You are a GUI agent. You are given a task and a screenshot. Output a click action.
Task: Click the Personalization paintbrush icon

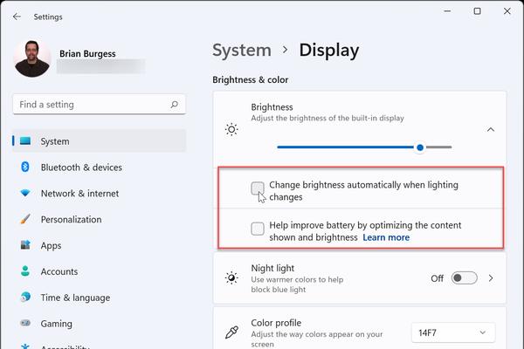(25, 219)
